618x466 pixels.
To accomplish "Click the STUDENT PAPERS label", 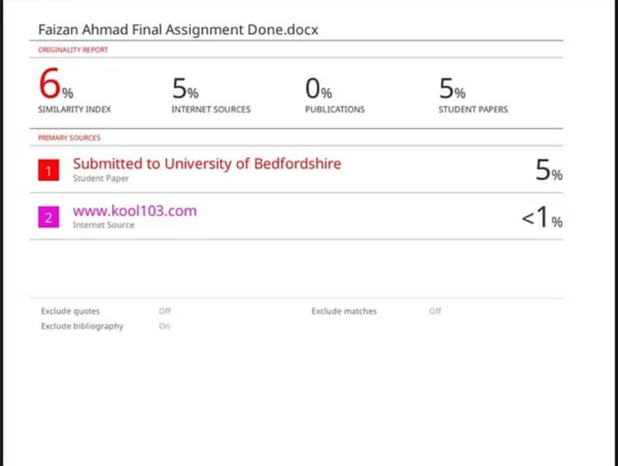I will tap(473, 109).
